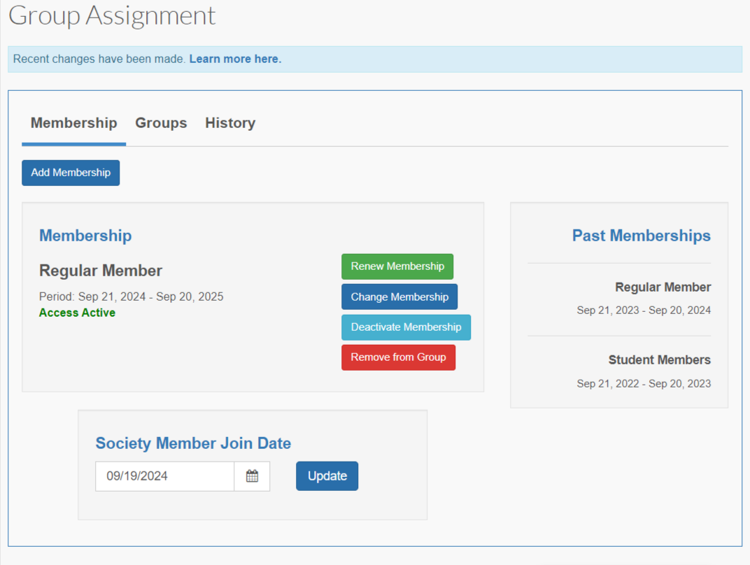This screenshot has height=565, width=750.
Task: Click the Society Member Join Date heading
Action: pyautogui.click(x=193, y=443)
